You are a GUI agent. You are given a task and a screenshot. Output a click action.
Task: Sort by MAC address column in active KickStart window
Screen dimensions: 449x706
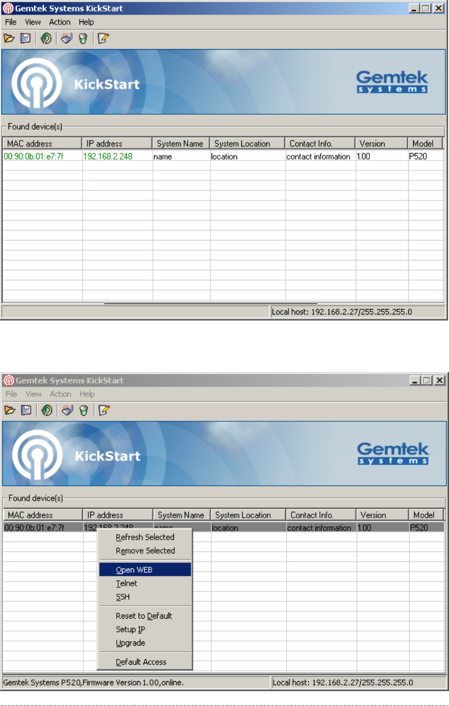tap(42, 144)
